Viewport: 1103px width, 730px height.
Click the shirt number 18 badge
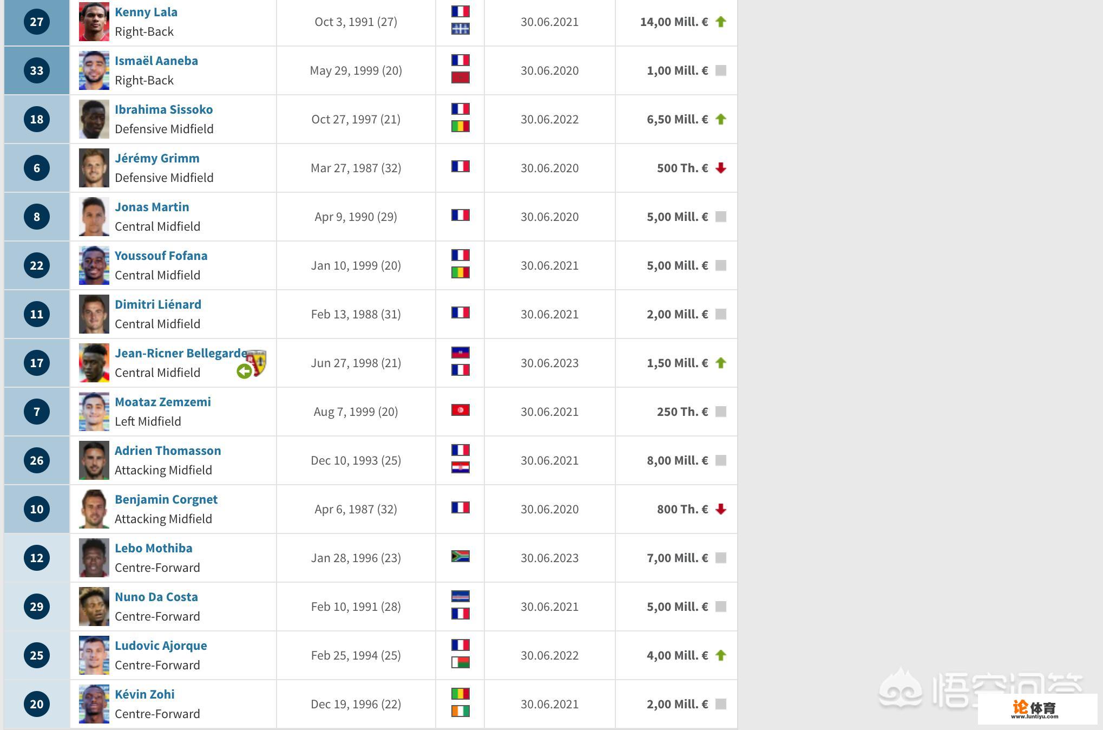tap(37, 119)
